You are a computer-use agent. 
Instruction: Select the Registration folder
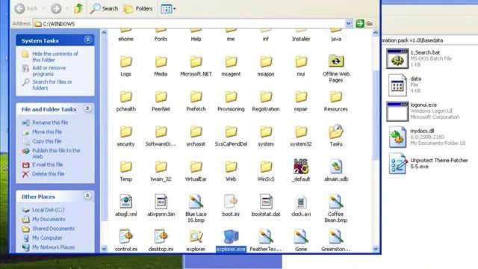point(266,101)
